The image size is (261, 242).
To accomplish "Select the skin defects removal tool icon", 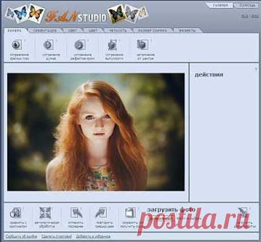I will (x=80, y=45).
